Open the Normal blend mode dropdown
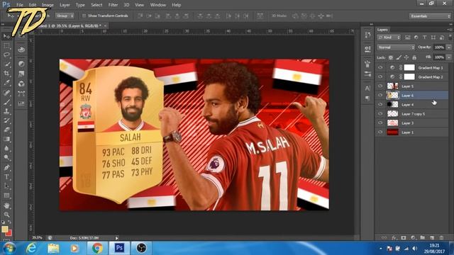The height and width of the screenshot is (255, 454). click(x=396, y=47)
